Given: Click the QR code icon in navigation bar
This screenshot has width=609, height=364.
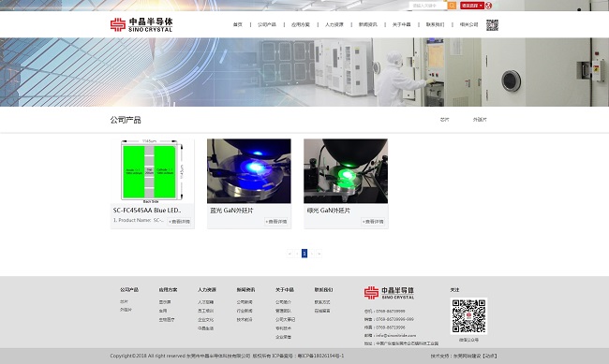Looking at the screenshot, I should (x=492, y=25).
